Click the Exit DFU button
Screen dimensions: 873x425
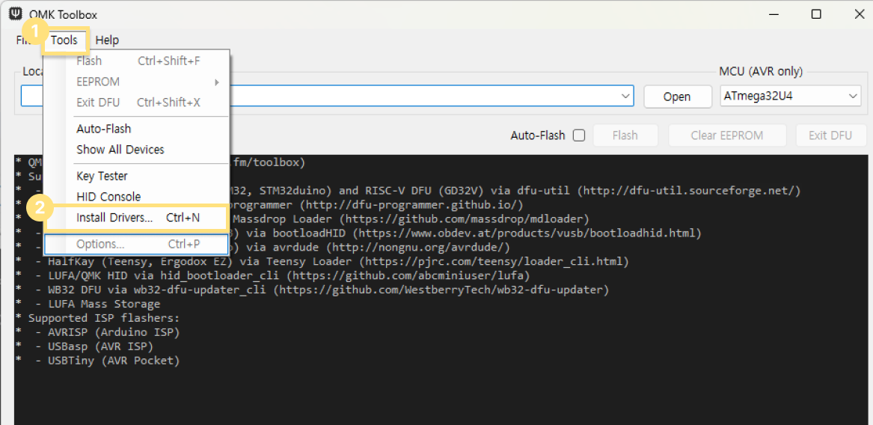tap(830, 135)
